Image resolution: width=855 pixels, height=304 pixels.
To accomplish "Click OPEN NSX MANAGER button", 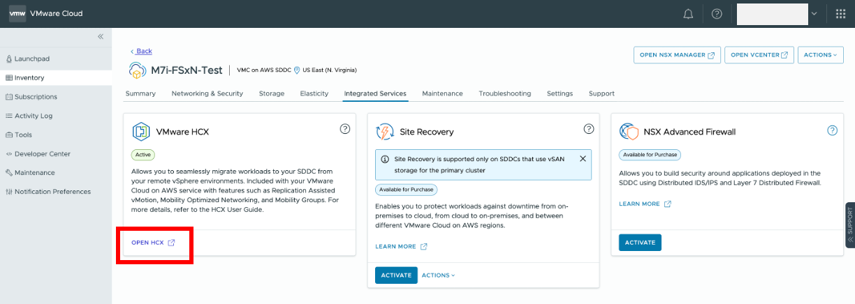I will pos(677,55).
